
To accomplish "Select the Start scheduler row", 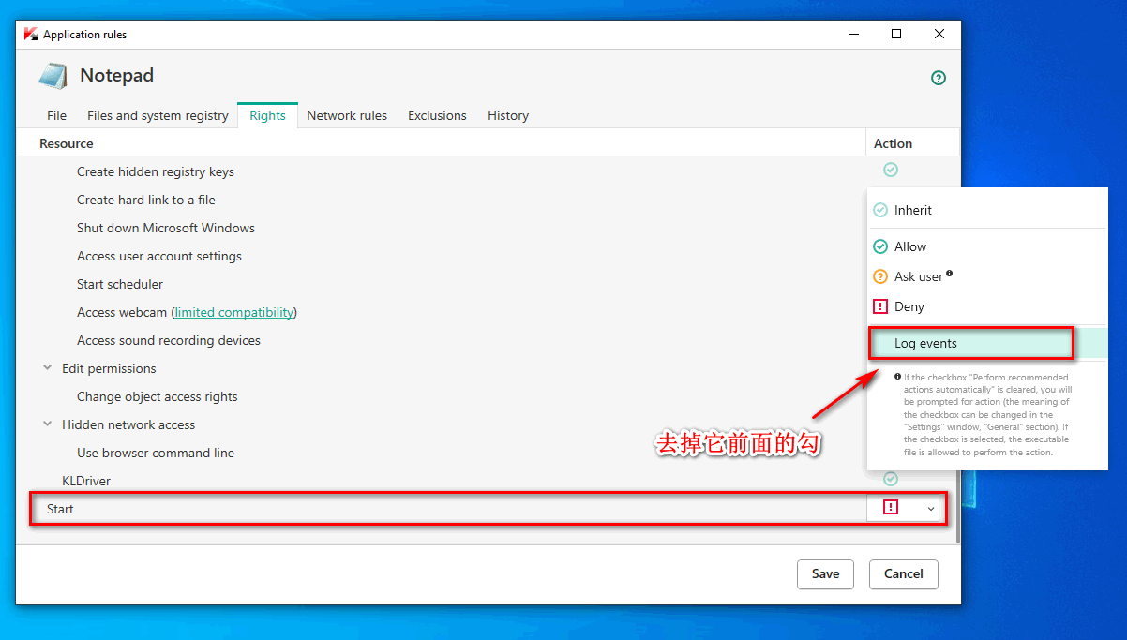I will [x=120, y=284].
